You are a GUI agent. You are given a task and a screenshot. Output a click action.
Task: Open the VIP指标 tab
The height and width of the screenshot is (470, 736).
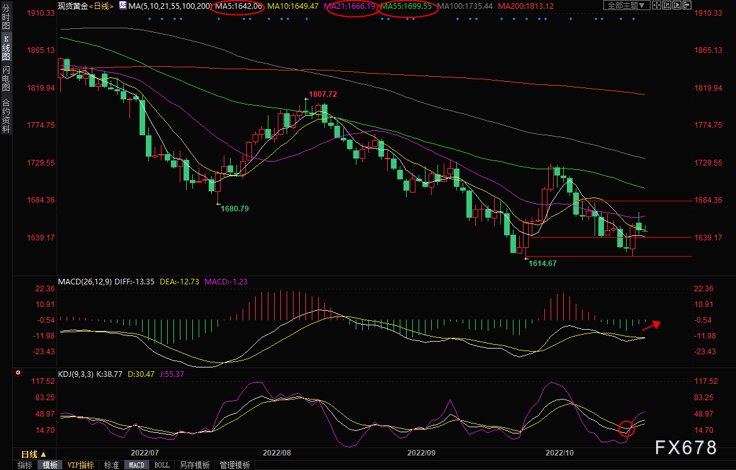[x=80, y=465]
